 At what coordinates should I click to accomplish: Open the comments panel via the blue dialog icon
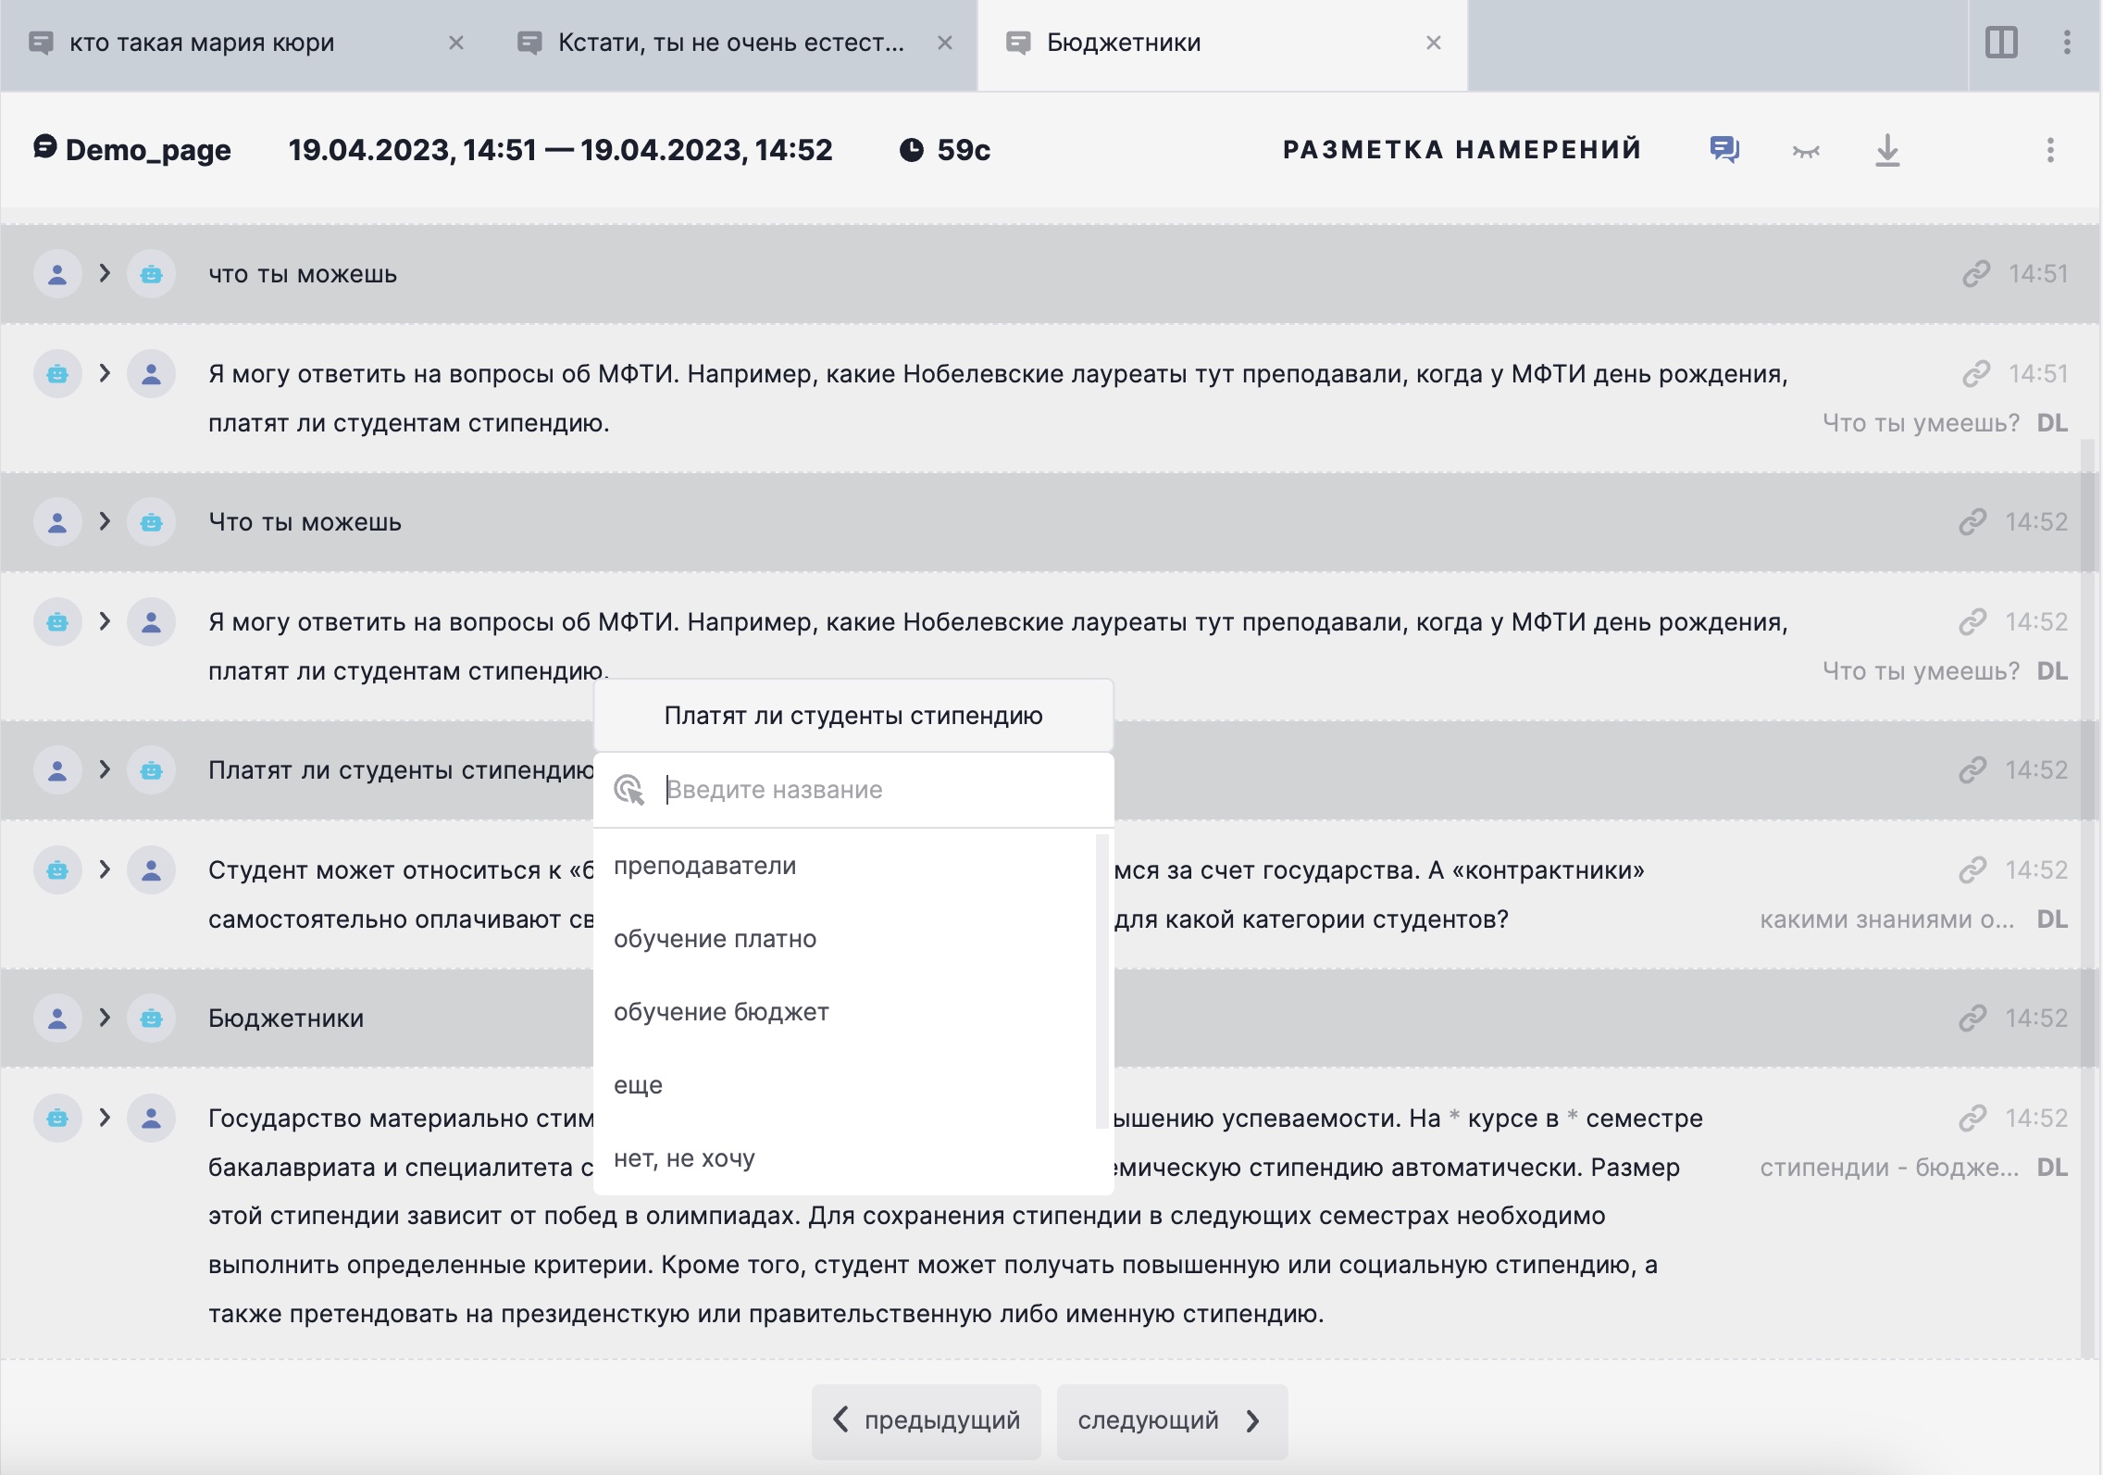(x=1726, y=149)
